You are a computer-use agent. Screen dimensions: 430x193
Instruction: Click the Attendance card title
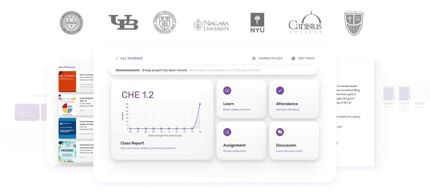[287, 104]
